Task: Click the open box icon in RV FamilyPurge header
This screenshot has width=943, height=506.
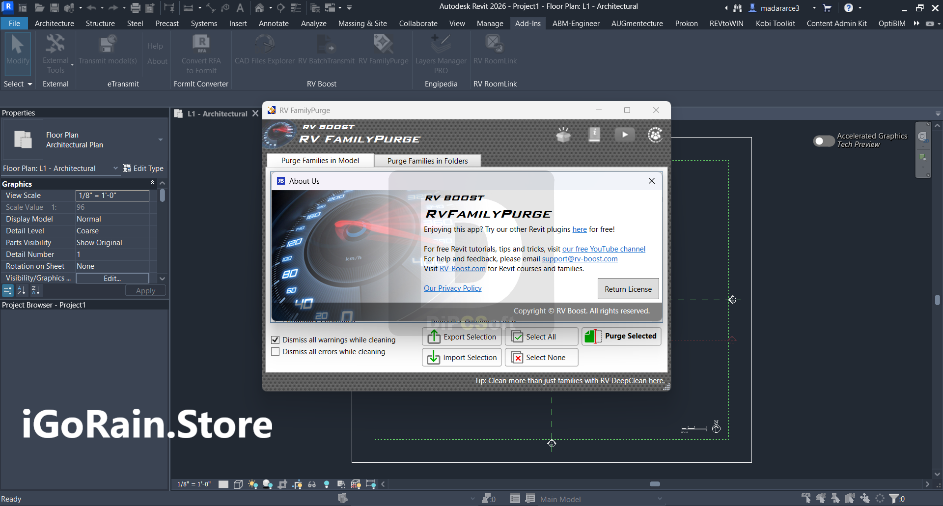Action: coord(563,135)
